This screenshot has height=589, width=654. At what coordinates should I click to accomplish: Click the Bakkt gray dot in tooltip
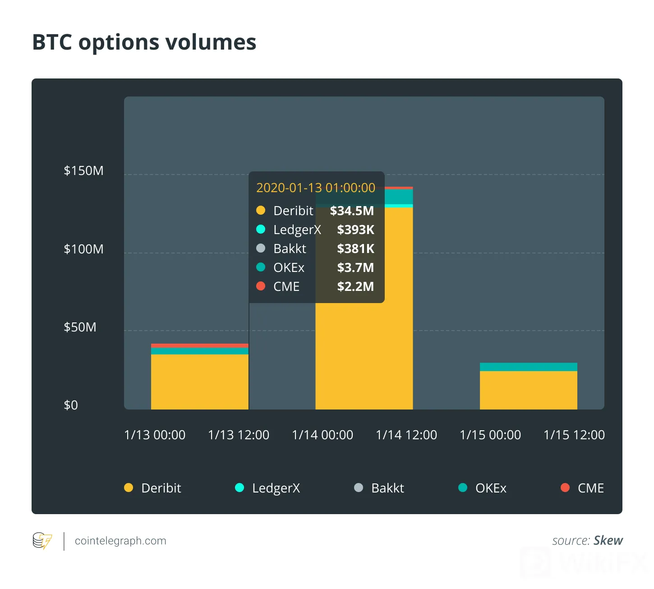(261, 248)
